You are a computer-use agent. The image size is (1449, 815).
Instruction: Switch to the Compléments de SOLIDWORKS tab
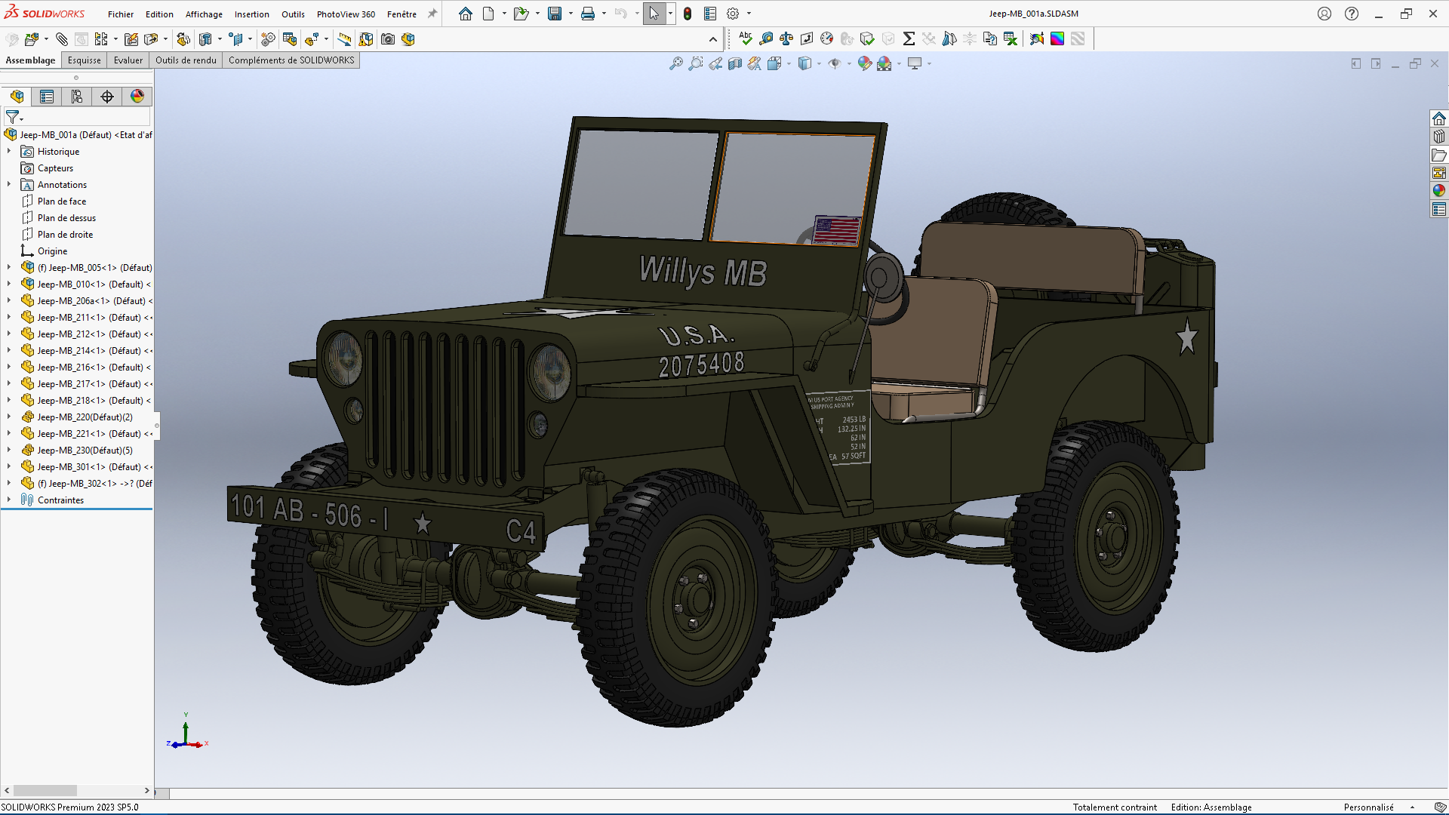(291, 60)
